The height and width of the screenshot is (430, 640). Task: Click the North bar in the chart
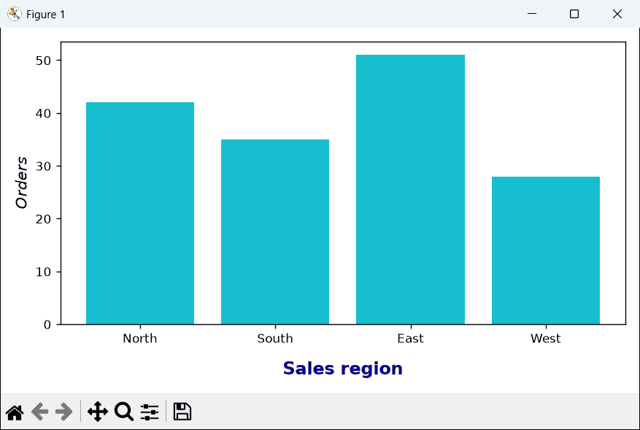pyautogui.click(x=140, y=213)
